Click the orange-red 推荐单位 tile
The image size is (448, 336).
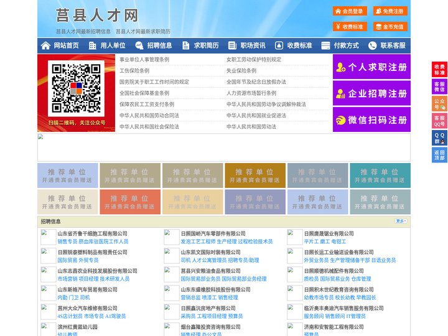click(130, 202)
